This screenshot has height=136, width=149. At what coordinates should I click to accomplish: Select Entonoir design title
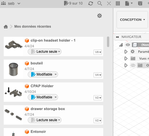[x=38, y=132]
